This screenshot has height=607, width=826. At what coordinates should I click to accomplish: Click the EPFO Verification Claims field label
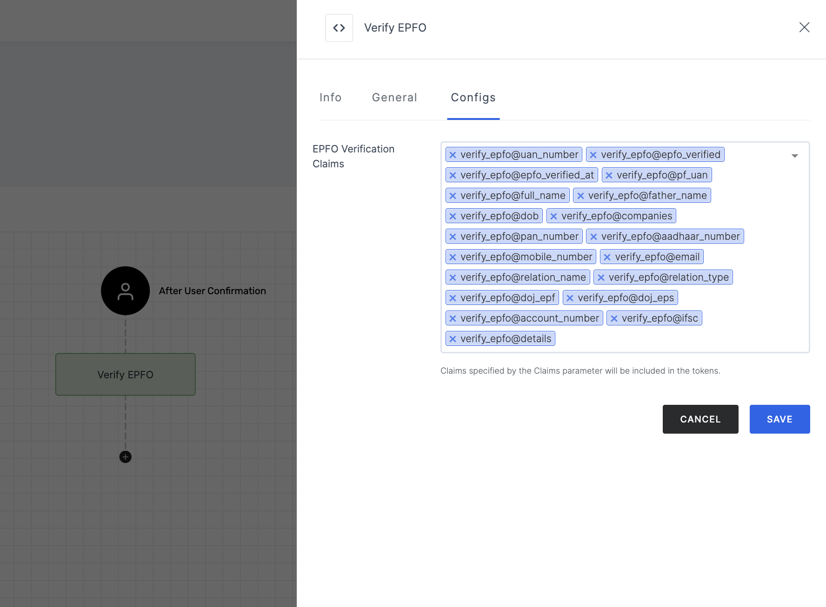(353, 157)
